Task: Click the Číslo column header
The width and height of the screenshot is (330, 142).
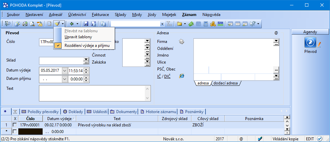Action: click(x=31, y=118)
